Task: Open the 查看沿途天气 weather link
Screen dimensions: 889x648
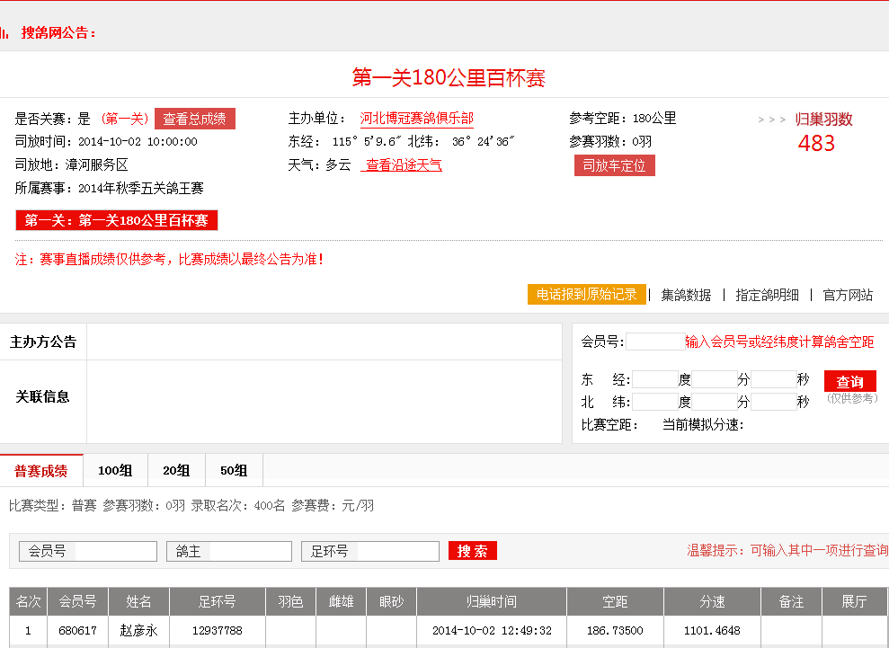Action: pyautogui.click(x=402, y=165)
